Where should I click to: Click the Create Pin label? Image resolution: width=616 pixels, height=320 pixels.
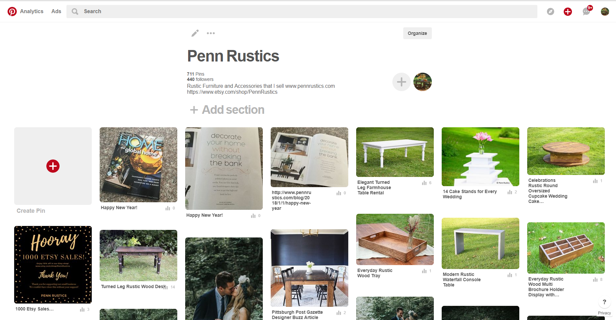pos(31,211)
